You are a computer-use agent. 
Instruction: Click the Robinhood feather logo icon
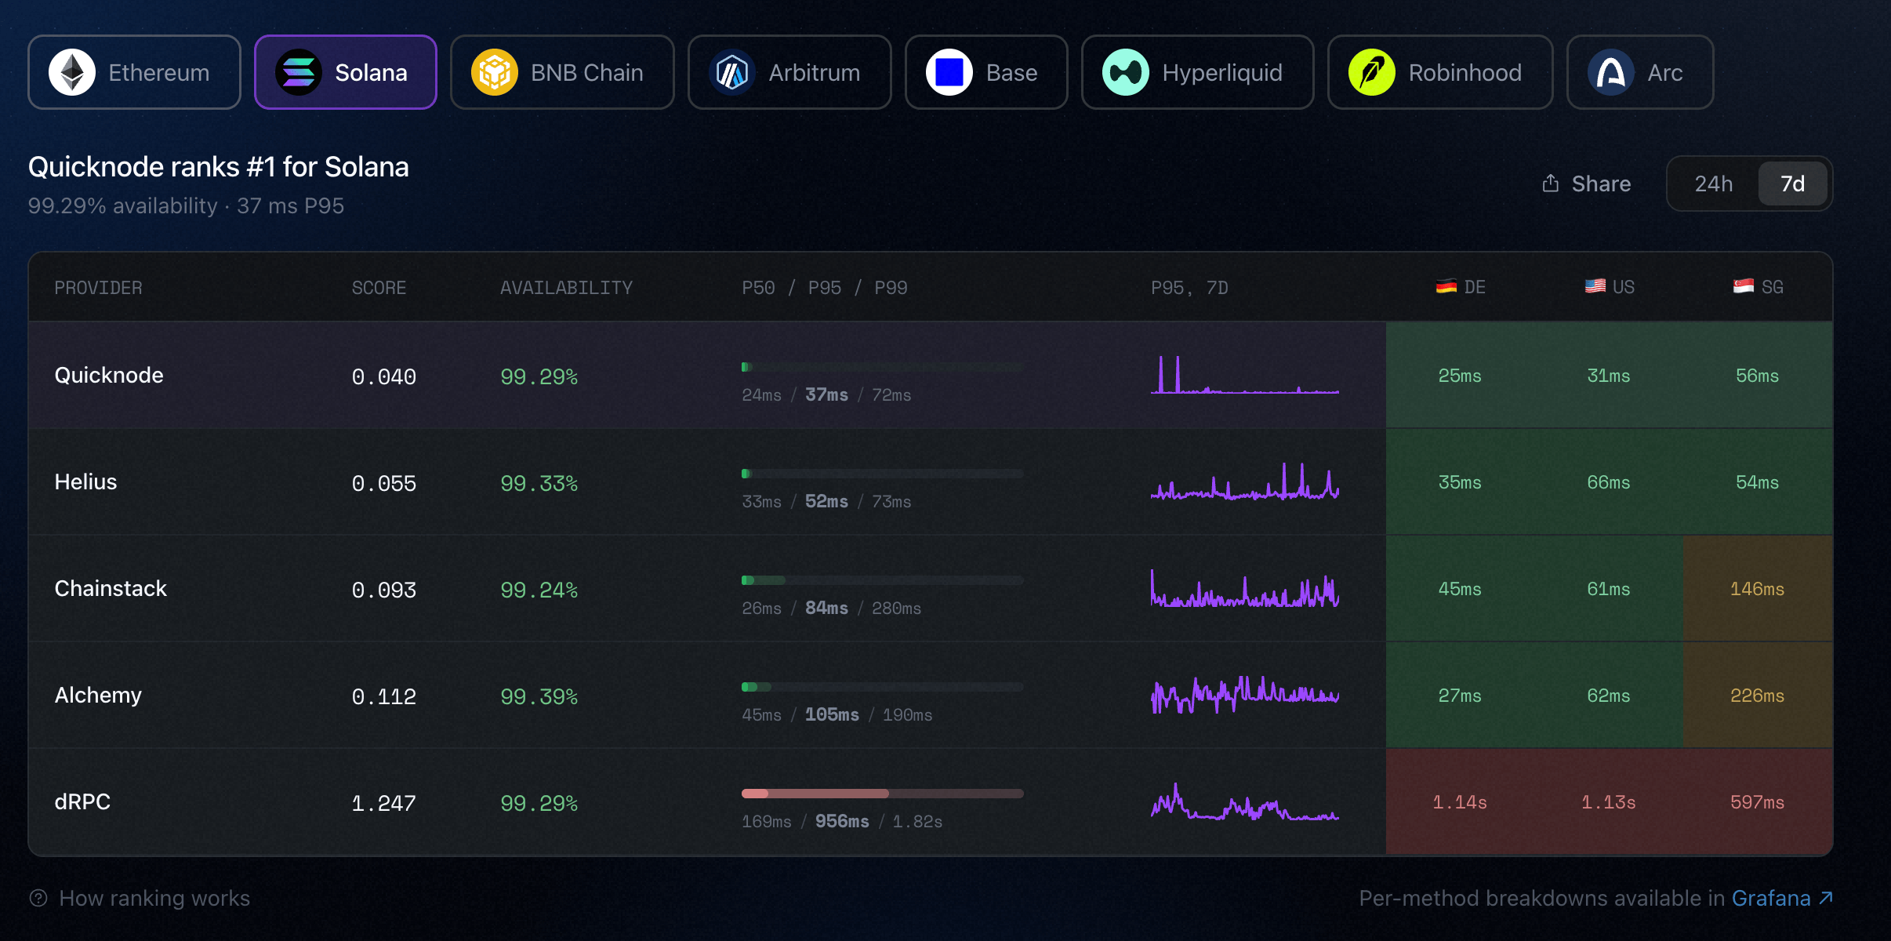(1372, 72)
